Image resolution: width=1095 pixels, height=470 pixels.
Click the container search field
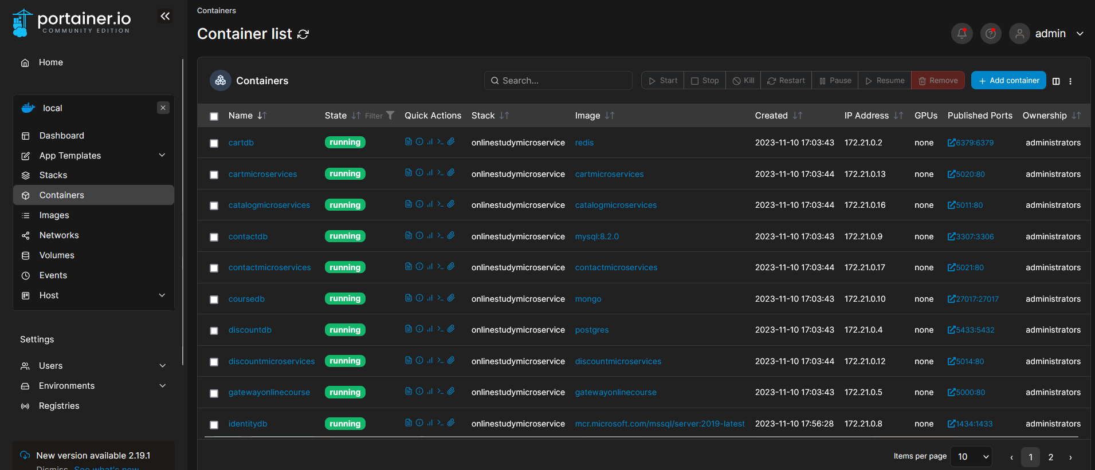(559, 81)
